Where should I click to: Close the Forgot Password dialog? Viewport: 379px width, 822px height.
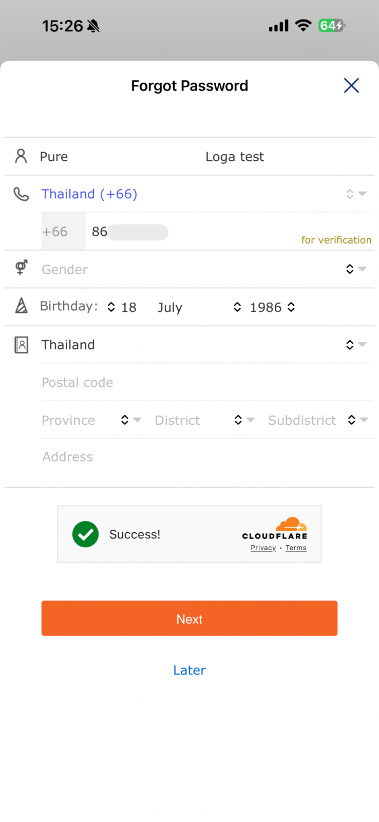(351, 85)
